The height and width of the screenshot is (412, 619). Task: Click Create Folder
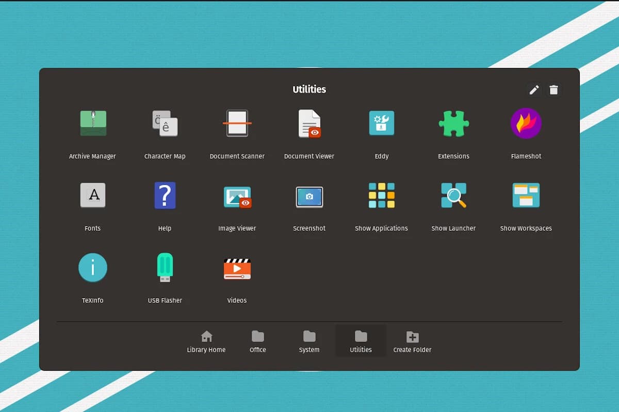tap(413, 342)
